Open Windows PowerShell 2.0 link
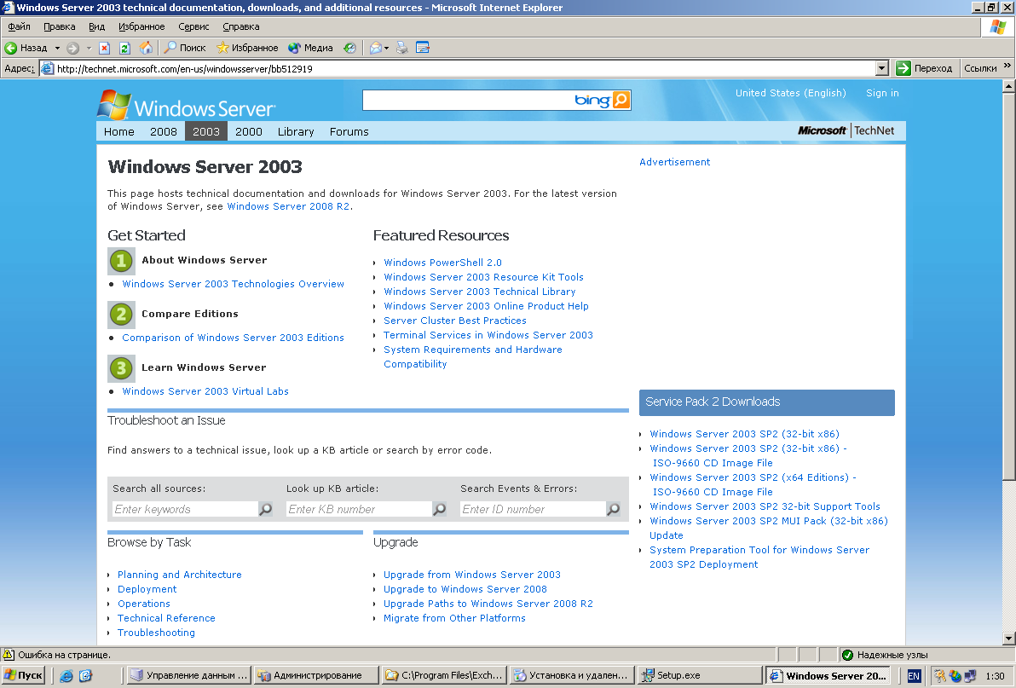The width and height of the screenshot is (1016, 688). click(442, 263)
